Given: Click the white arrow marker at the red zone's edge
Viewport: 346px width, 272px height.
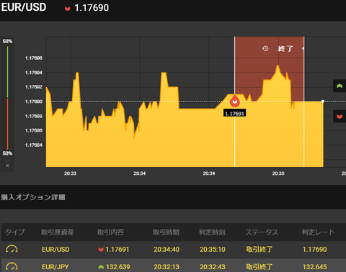Looking at the screenshot, I should click(x=303, y=49).
